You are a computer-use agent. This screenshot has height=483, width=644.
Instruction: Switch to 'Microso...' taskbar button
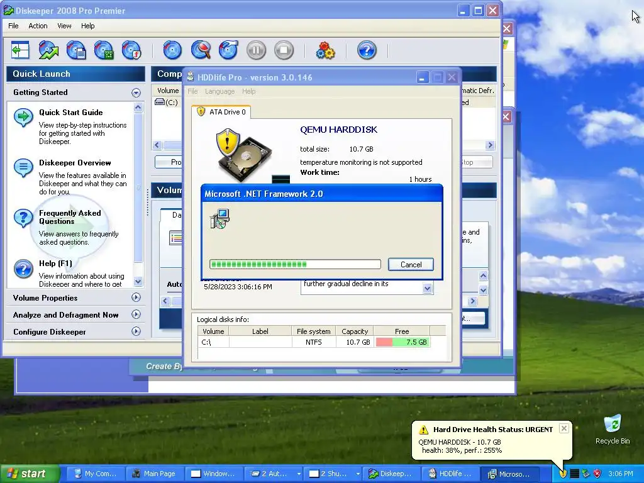click(509, 474)
